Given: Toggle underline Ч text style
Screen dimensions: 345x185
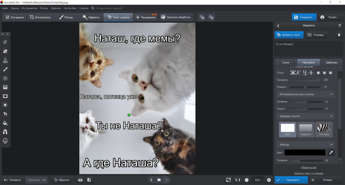Looking at the screenshot, I should (x=305, y=73).
